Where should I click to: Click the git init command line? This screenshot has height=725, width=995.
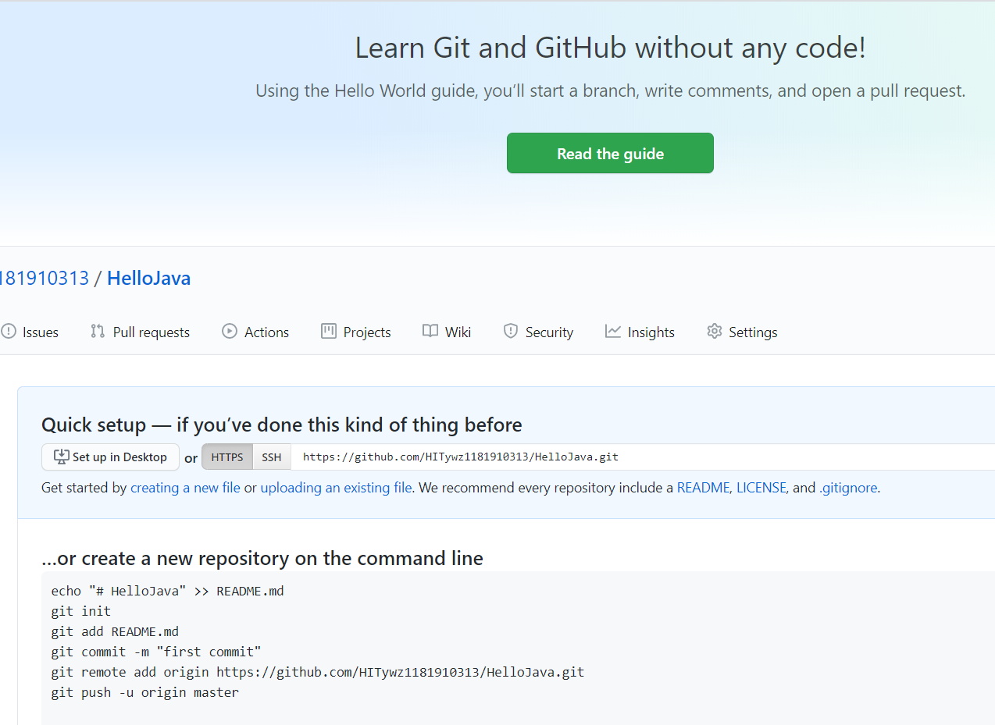[x=81, y=611]
